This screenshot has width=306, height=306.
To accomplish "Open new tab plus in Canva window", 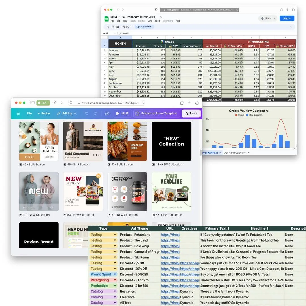I will 189,103.
